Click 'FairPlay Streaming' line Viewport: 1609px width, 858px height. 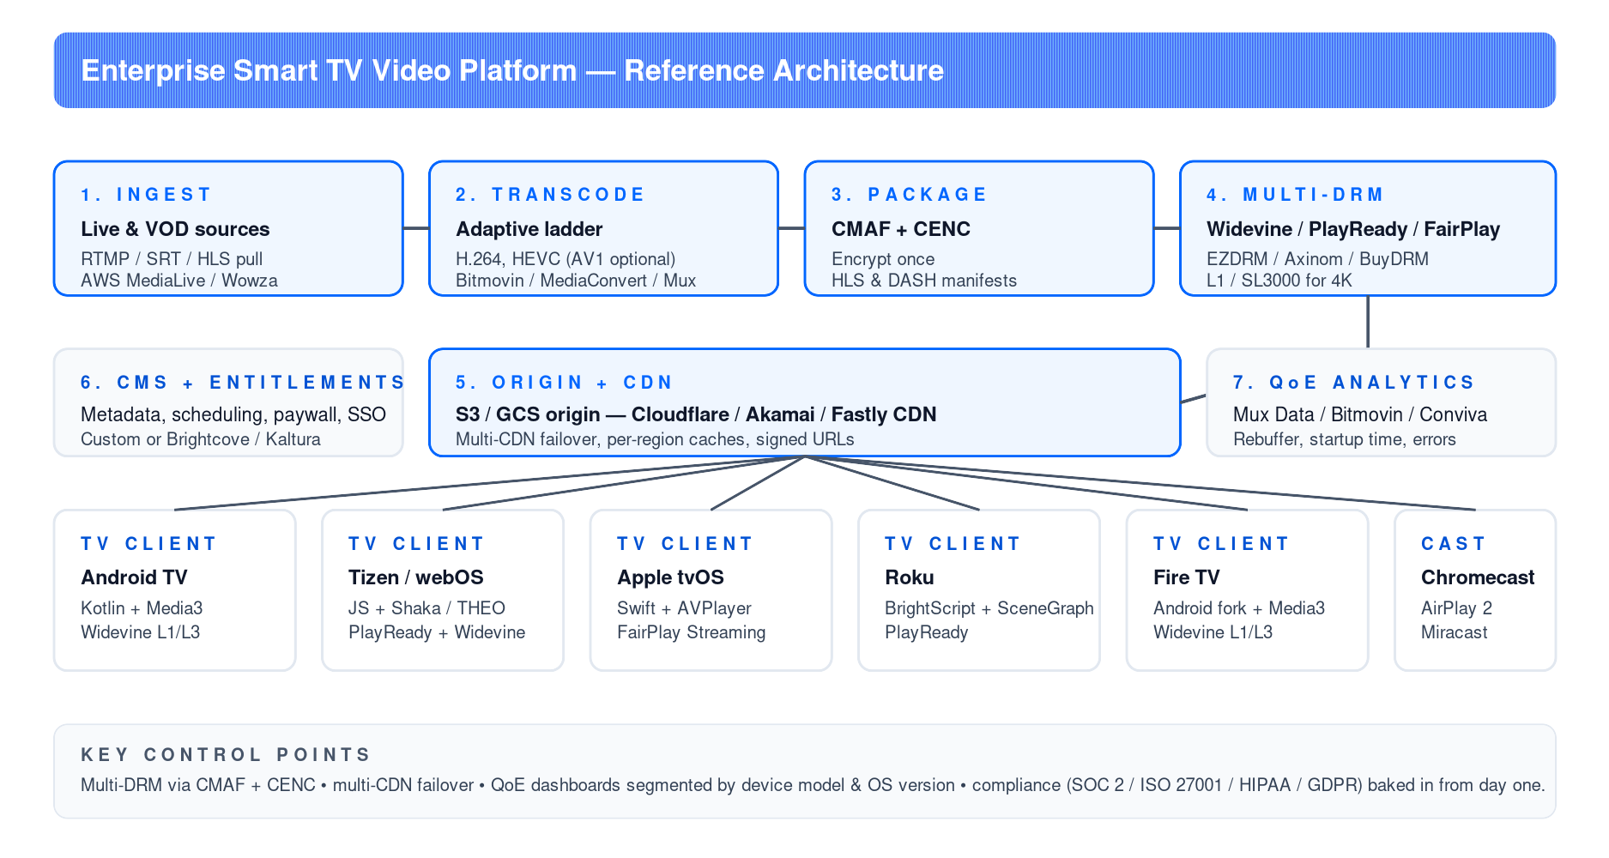[692, 632]
